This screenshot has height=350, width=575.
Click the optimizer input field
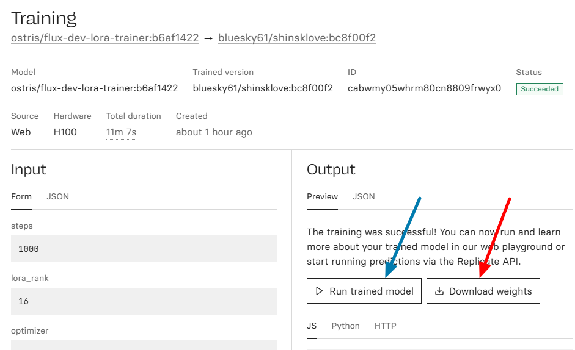[x=144, y=345]
